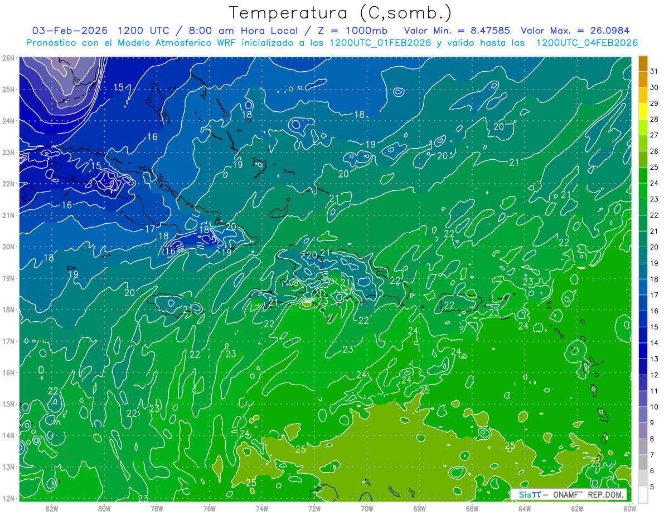The width and height of the screenshot is (669, 516).
Task: Click the "74W" longitude axis label
Action: click(x=262, y=509)
